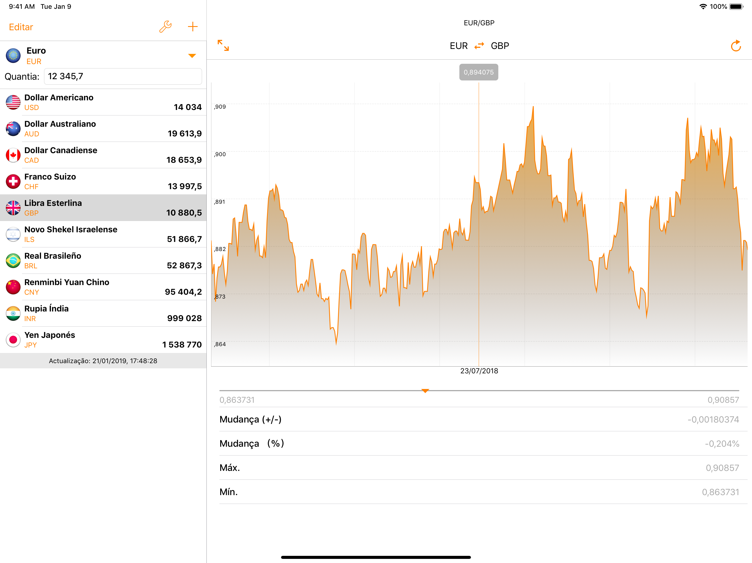Click the 0,894075 chart value tooltip

[478, 72]
